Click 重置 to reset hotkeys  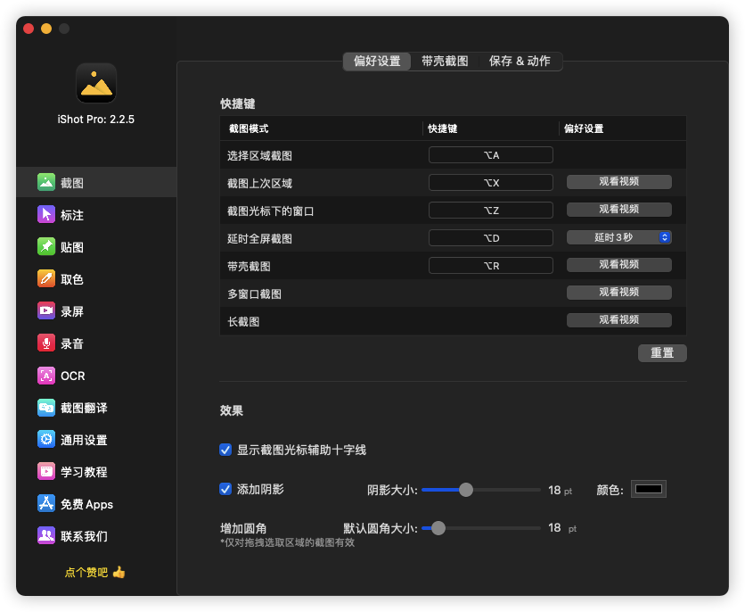662,353
